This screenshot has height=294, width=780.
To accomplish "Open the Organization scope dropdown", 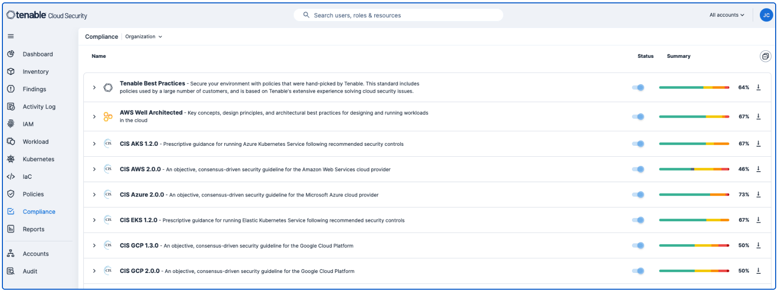I will tap(143, 37).
